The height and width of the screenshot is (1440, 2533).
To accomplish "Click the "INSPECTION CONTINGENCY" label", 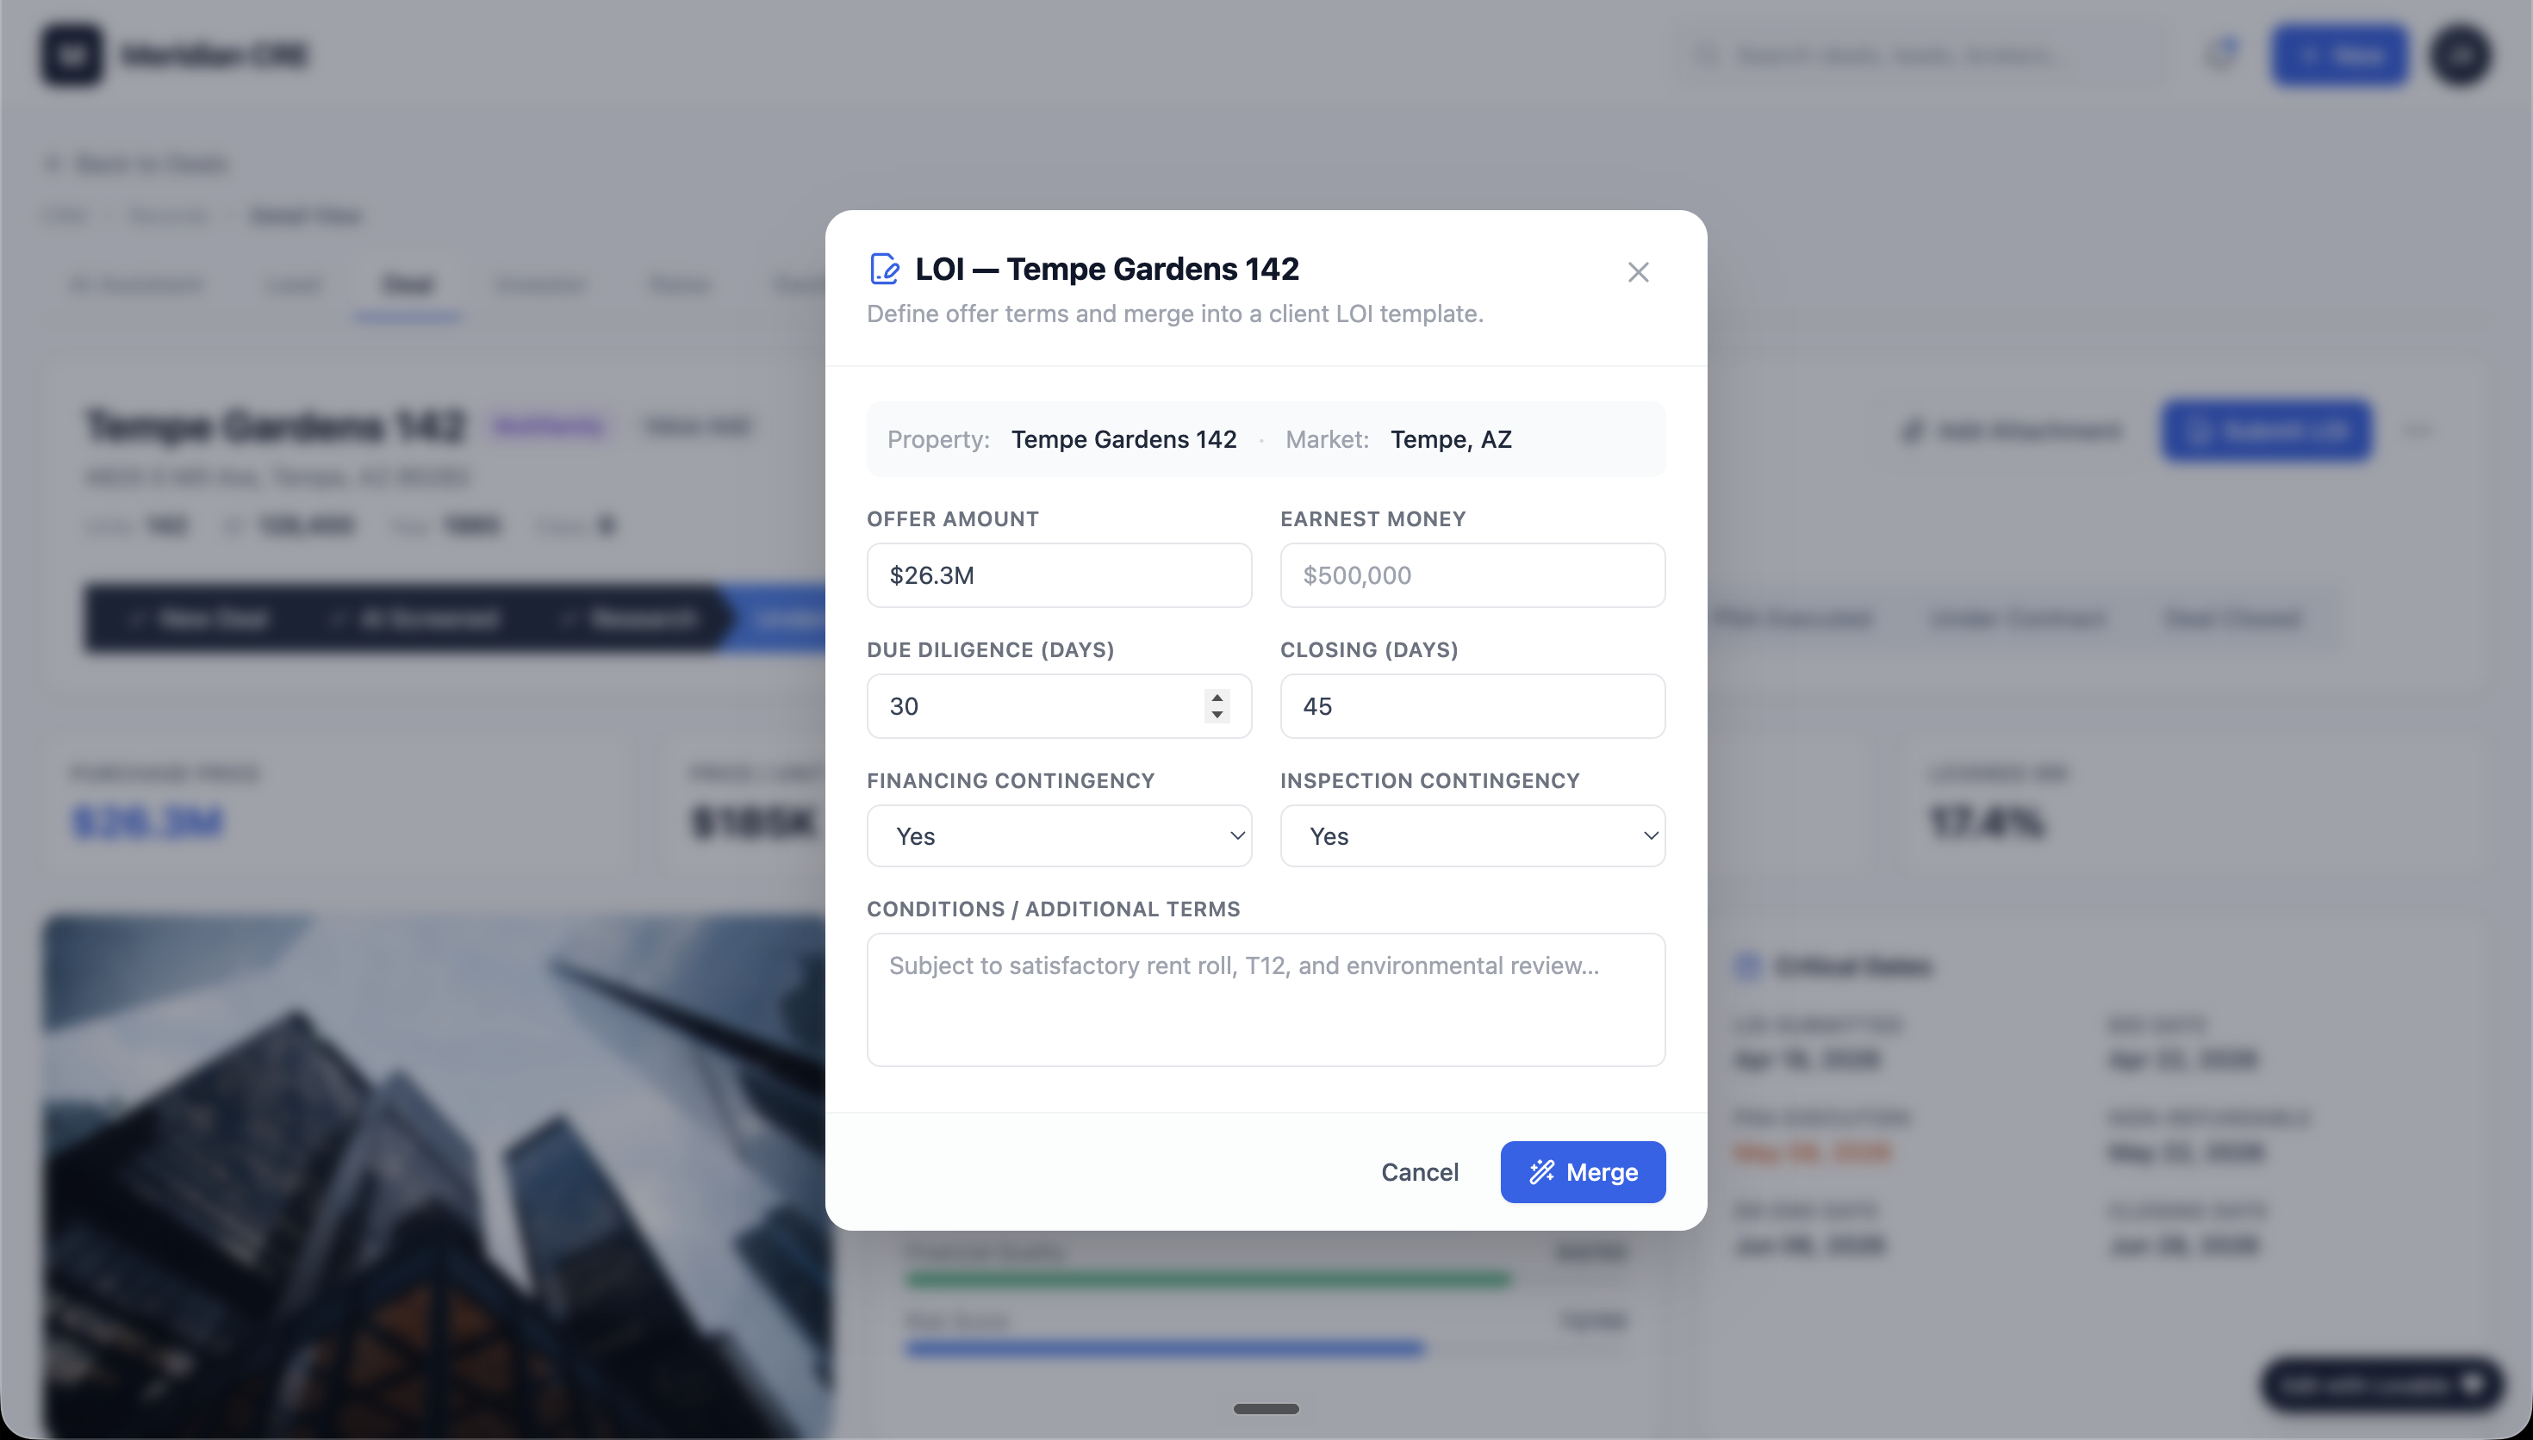I will coord(1429,780).
